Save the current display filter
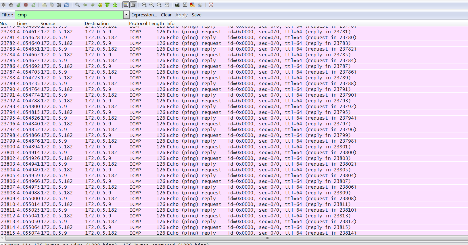The height and width of the screenshot is (245, 468). [196, 15]
